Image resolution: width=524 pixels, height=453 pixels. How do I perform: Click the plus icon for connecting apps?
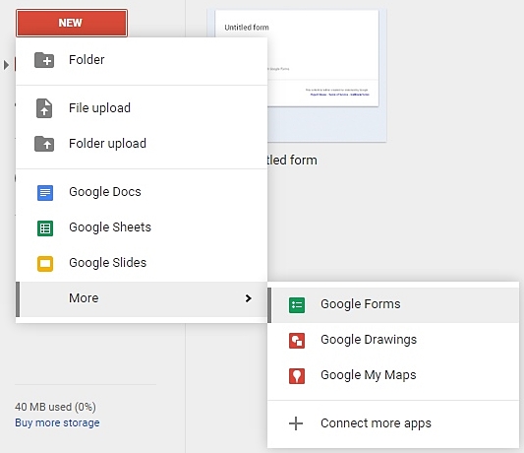[x=296, y=423]
